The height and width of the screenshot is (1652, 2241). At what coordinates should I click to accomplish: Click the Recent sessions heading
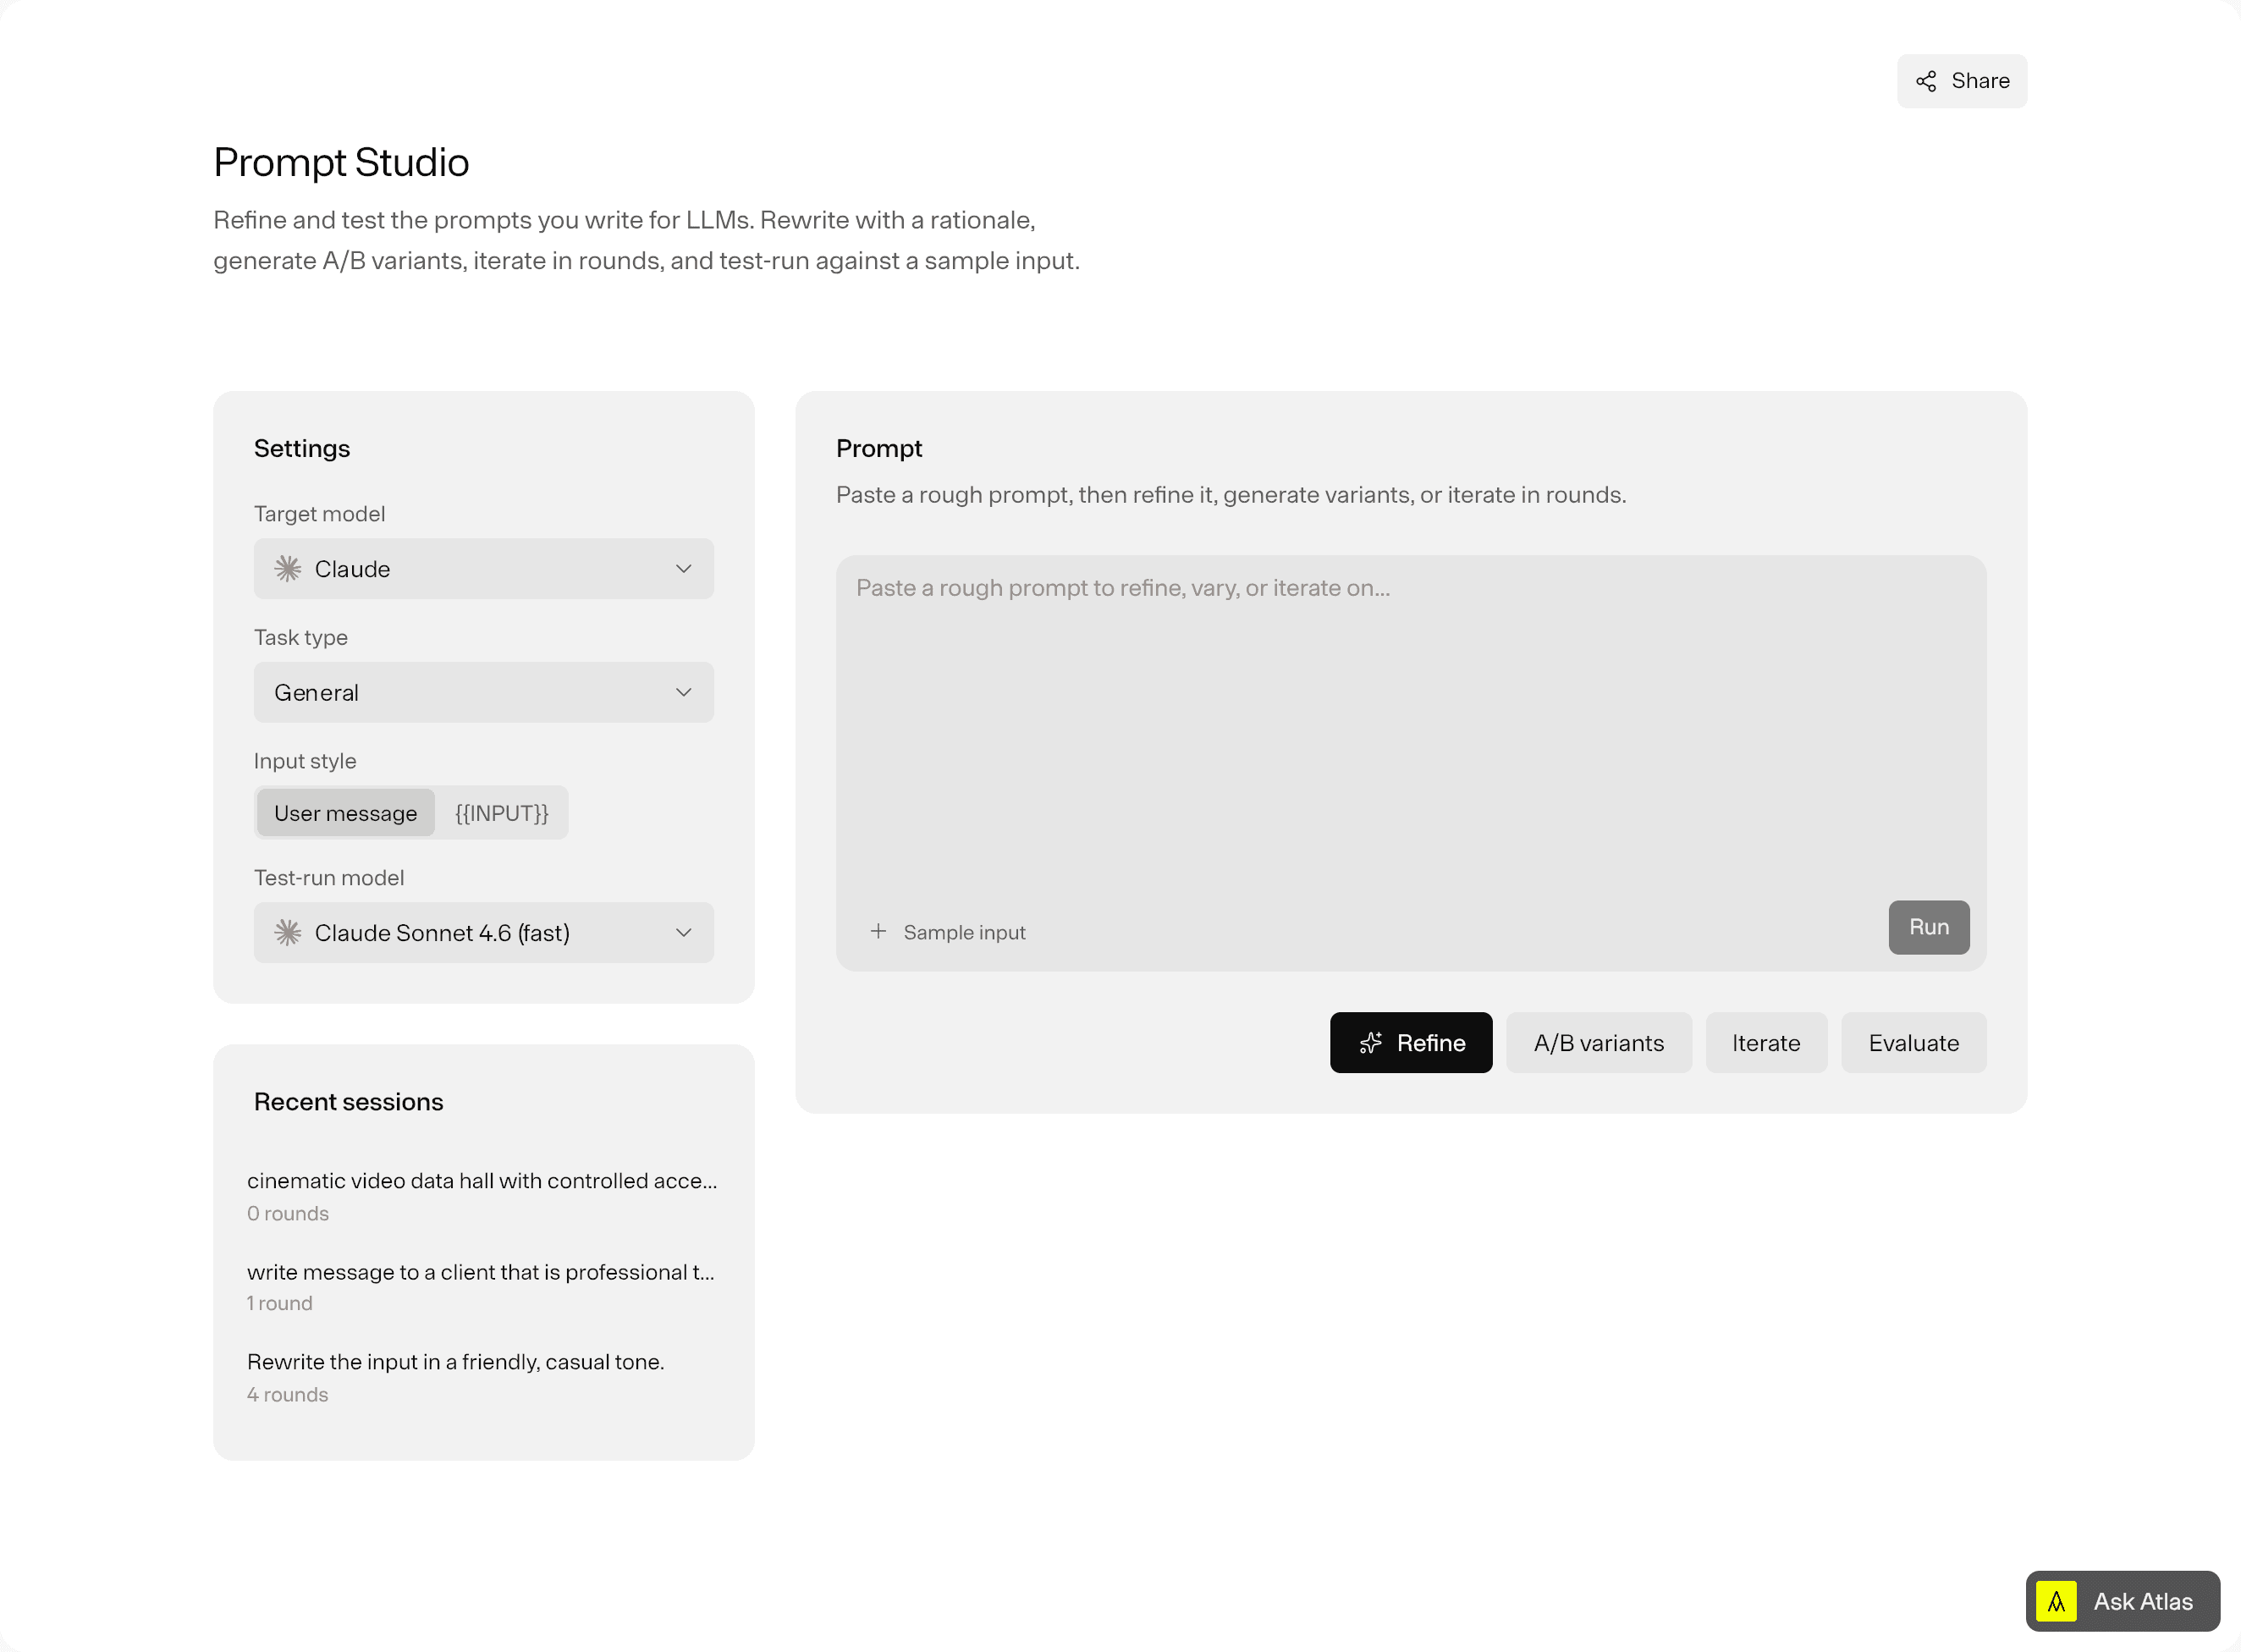click(348, 1101)
